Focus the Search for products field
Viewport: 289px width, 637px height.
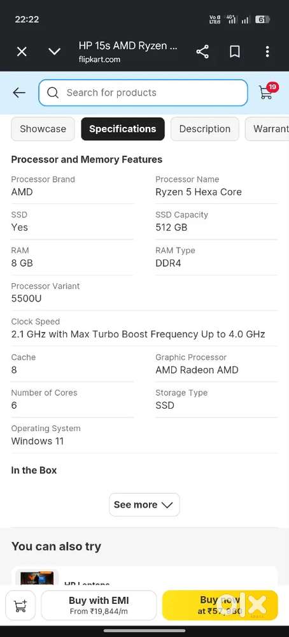(143, 92)
